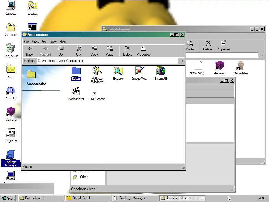Switch to Entertainment in the taskbar
The image size is (269, 202).
[x=41, y=198]
